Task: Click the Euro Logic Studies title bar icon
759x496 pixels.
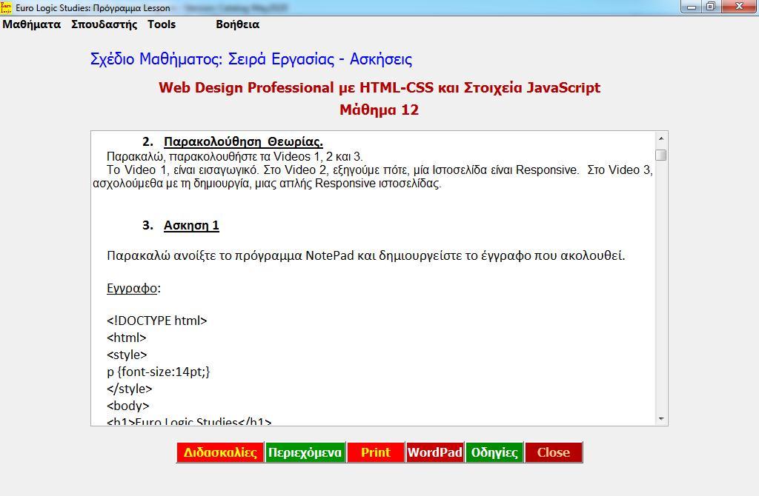Action: pos(6,7)
